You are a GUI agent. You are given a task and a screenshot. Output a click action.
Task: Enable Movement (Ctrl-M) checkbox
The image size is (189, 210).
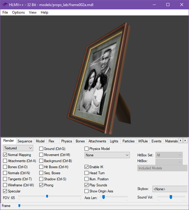[41, 155]
